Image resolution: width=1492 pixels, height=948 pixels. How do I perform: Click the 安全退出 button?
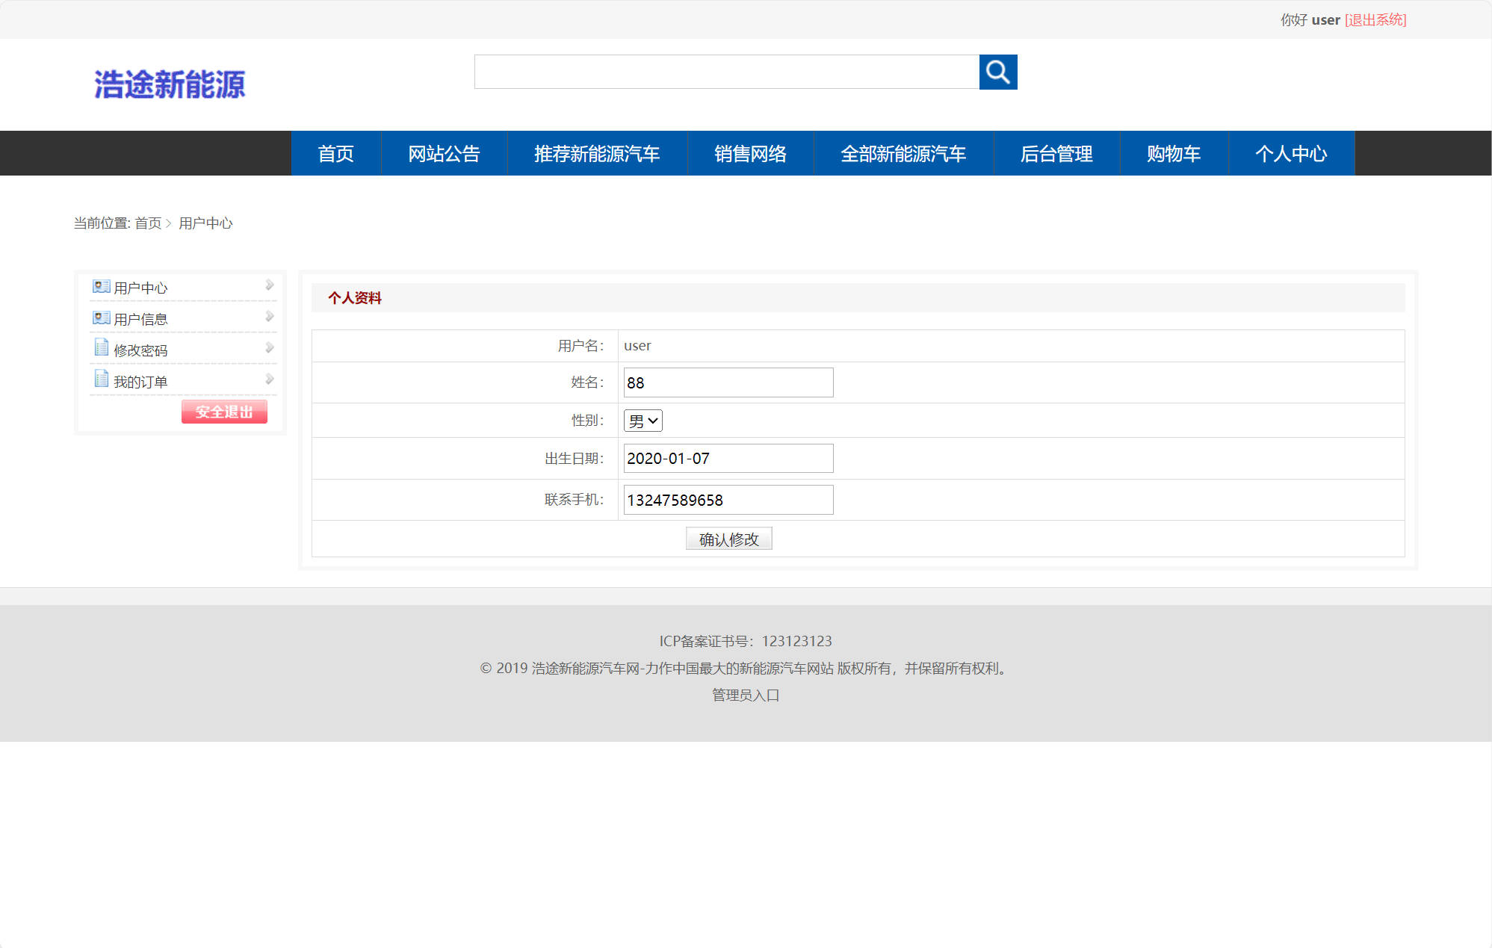[x=224, y=412]
